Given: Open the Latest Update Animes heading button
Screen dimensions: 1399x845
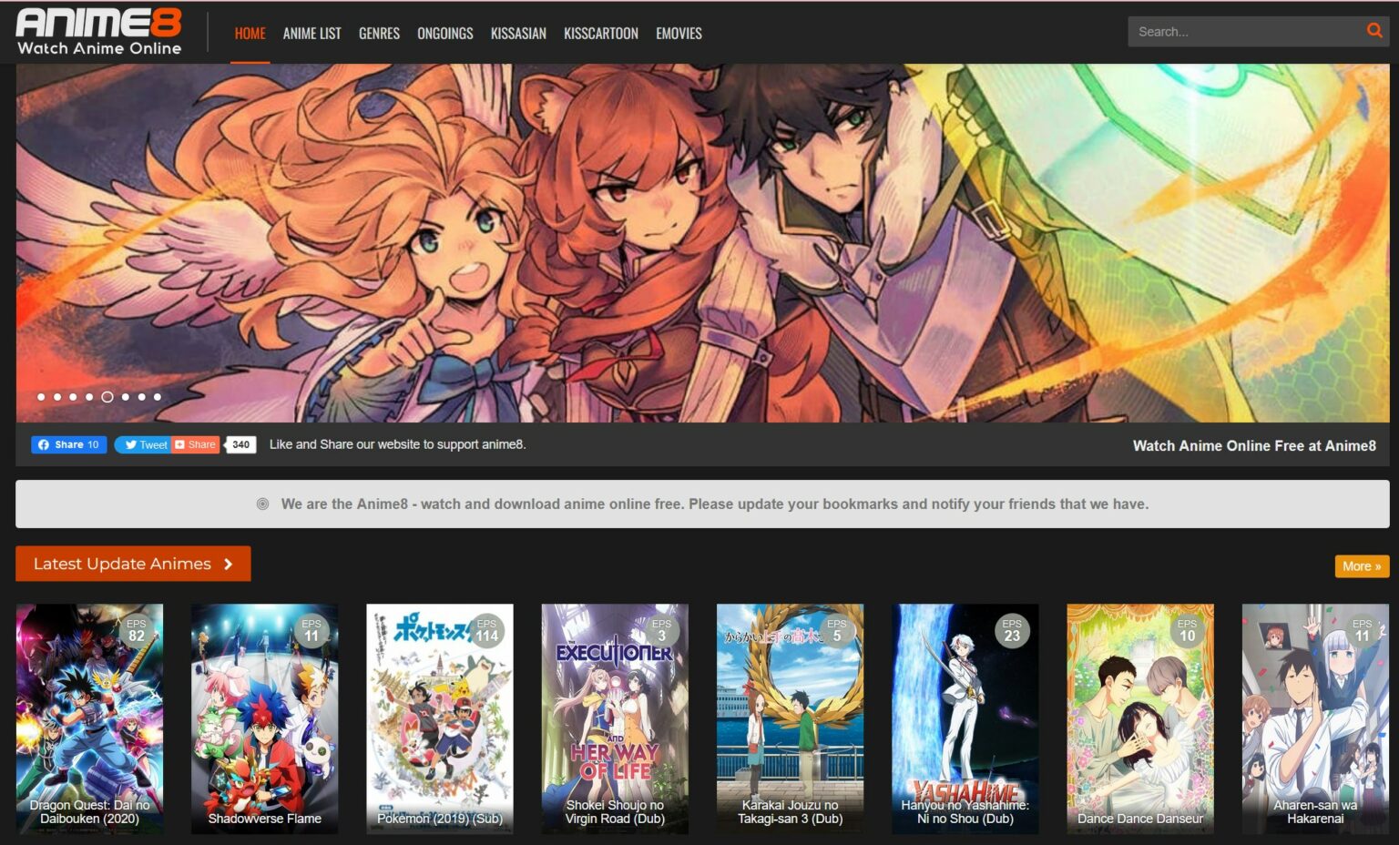Looking at the screenshot, I should [x=133, y=564].
